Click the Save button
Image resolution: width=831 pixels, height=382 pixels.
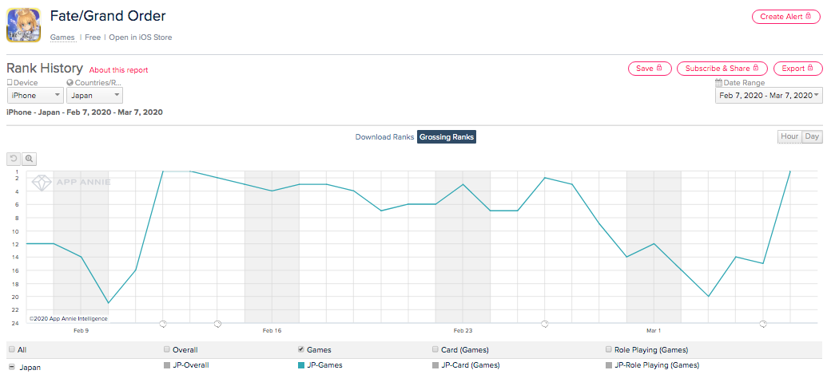tap(650, 69)
